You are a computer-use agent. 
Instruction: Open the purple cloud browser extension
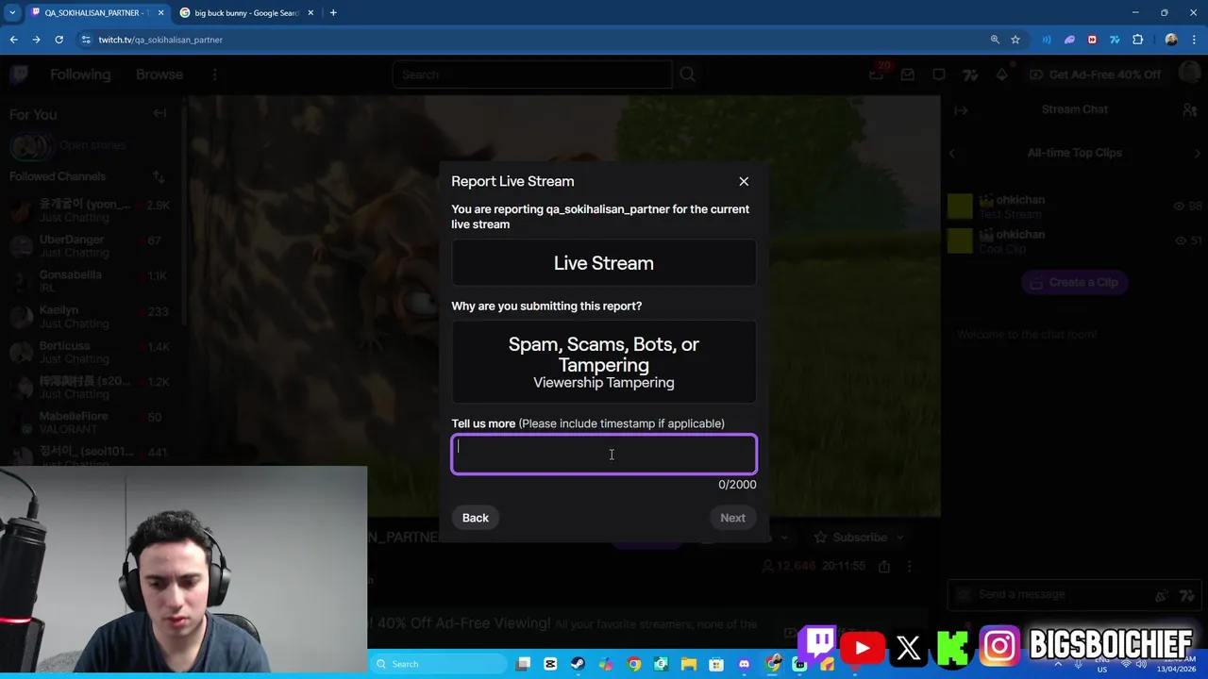coord(1069,40)
